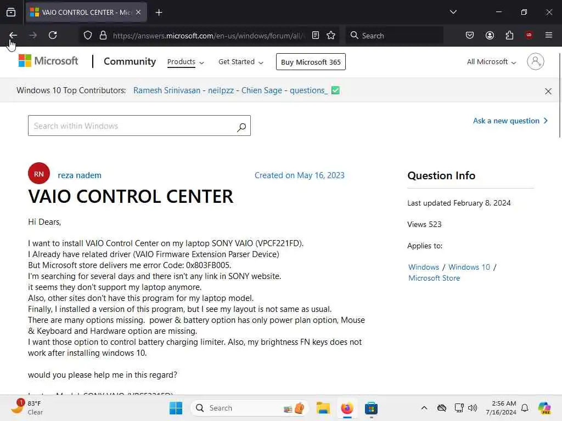This screenshot has height=421, width=562.
Task: Click the Views 523 text
Action: point(424,224)
